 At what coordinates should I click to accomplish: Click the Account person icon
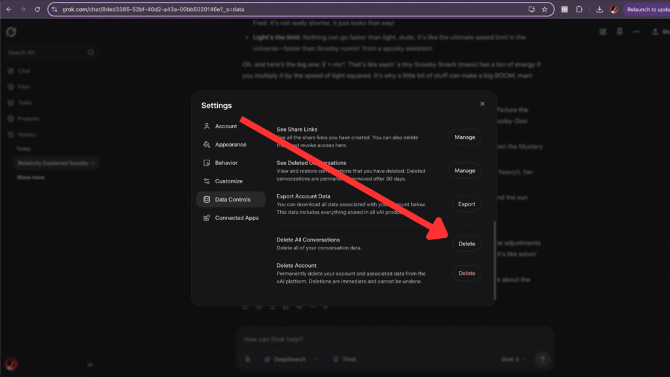click(207, 126)
